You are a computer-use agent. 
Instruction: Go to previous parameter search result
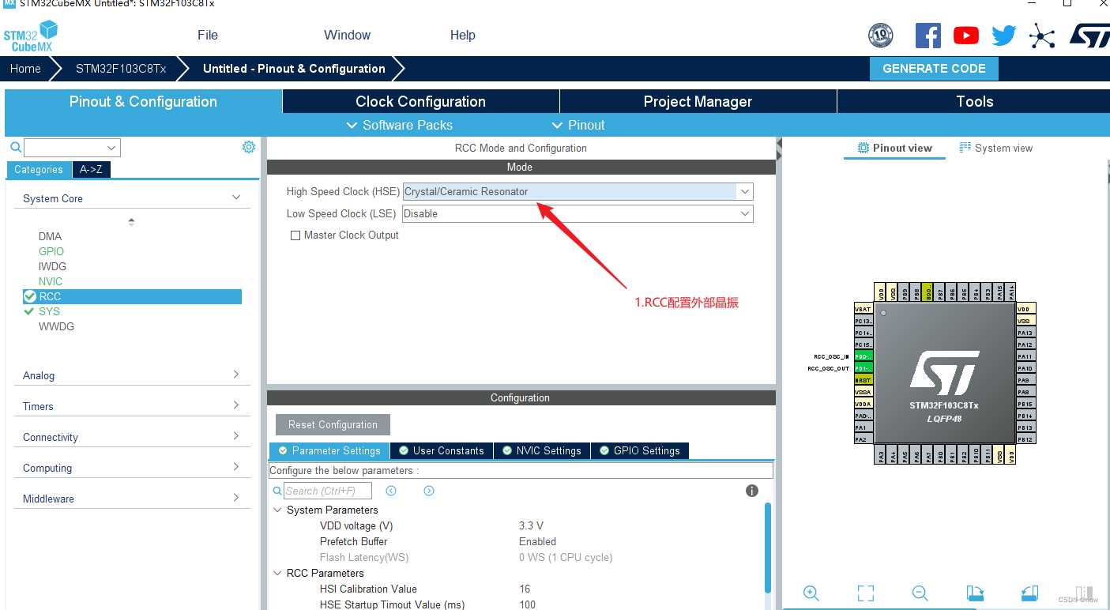391,491
